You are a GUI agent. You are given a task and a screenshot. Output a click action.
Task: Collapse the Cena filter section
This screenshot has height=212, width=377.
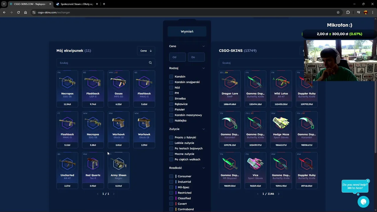point(204,46)
